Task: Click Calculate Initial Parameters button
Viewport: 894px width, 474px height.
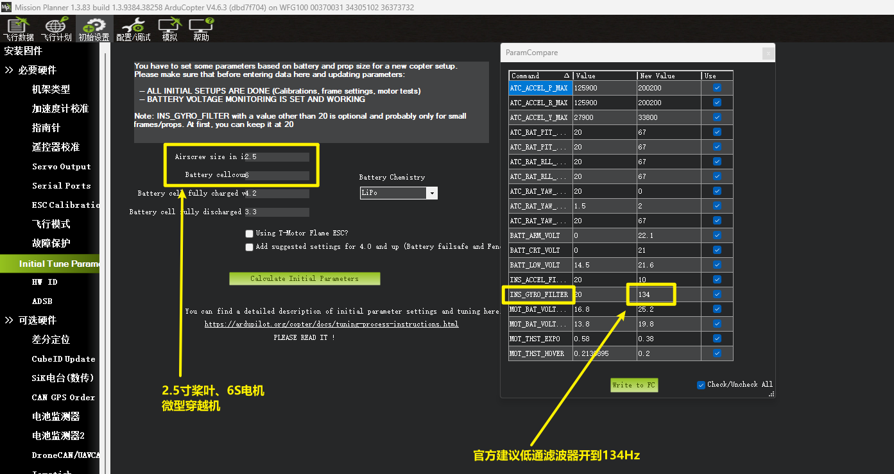Action: pyautogui.click(x=305, y=278)
